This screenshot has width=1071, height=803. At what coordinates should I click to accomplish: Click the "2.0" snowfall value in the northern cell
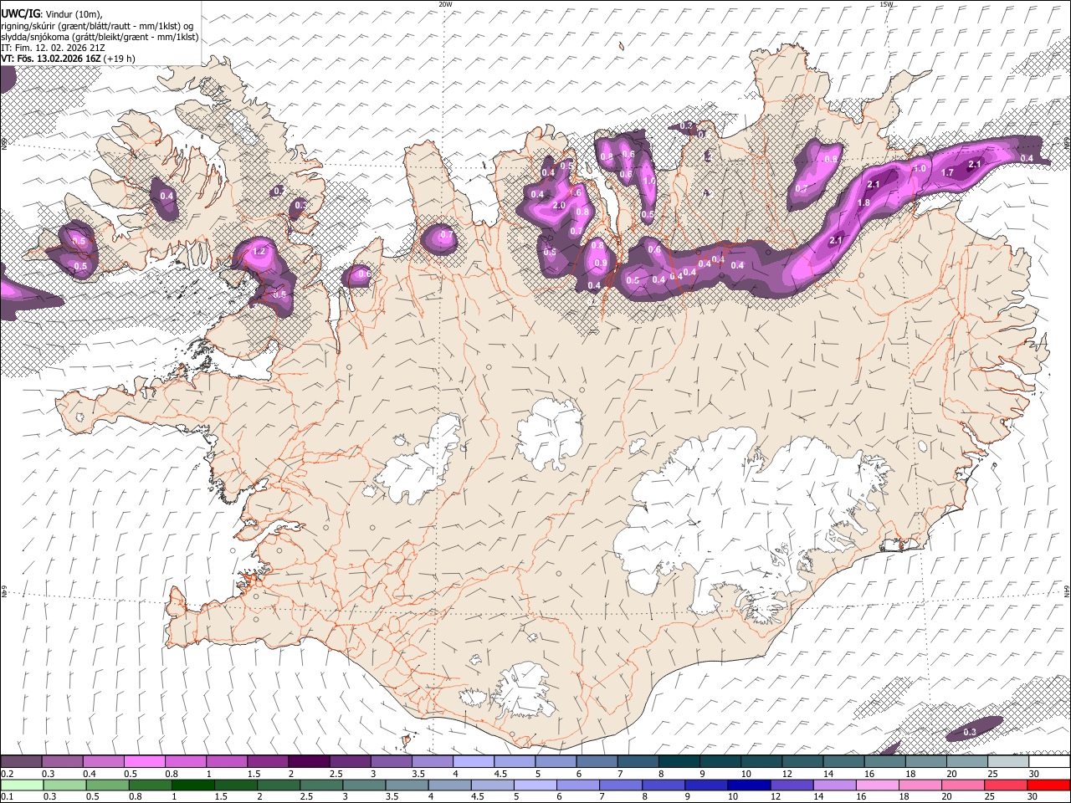[559, 206]
